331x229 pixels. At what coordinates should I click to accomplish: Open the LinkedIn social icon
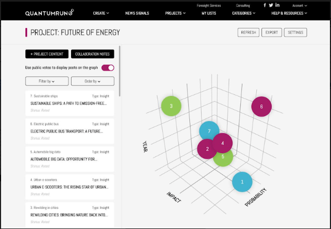click(277, 5)
